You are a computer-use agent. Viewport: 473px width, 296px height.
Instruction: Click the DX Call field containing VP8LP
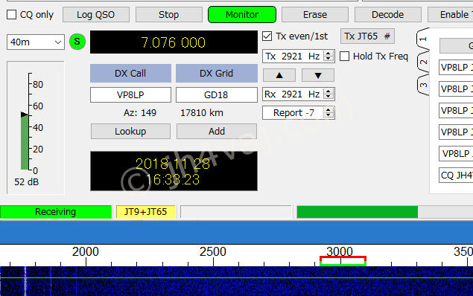pos(130,95)
